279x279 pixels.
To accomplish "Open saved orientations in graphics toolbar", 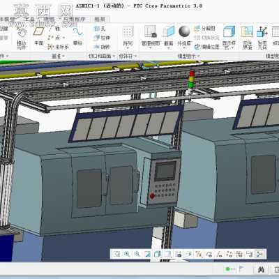I will tap(168, 254).
